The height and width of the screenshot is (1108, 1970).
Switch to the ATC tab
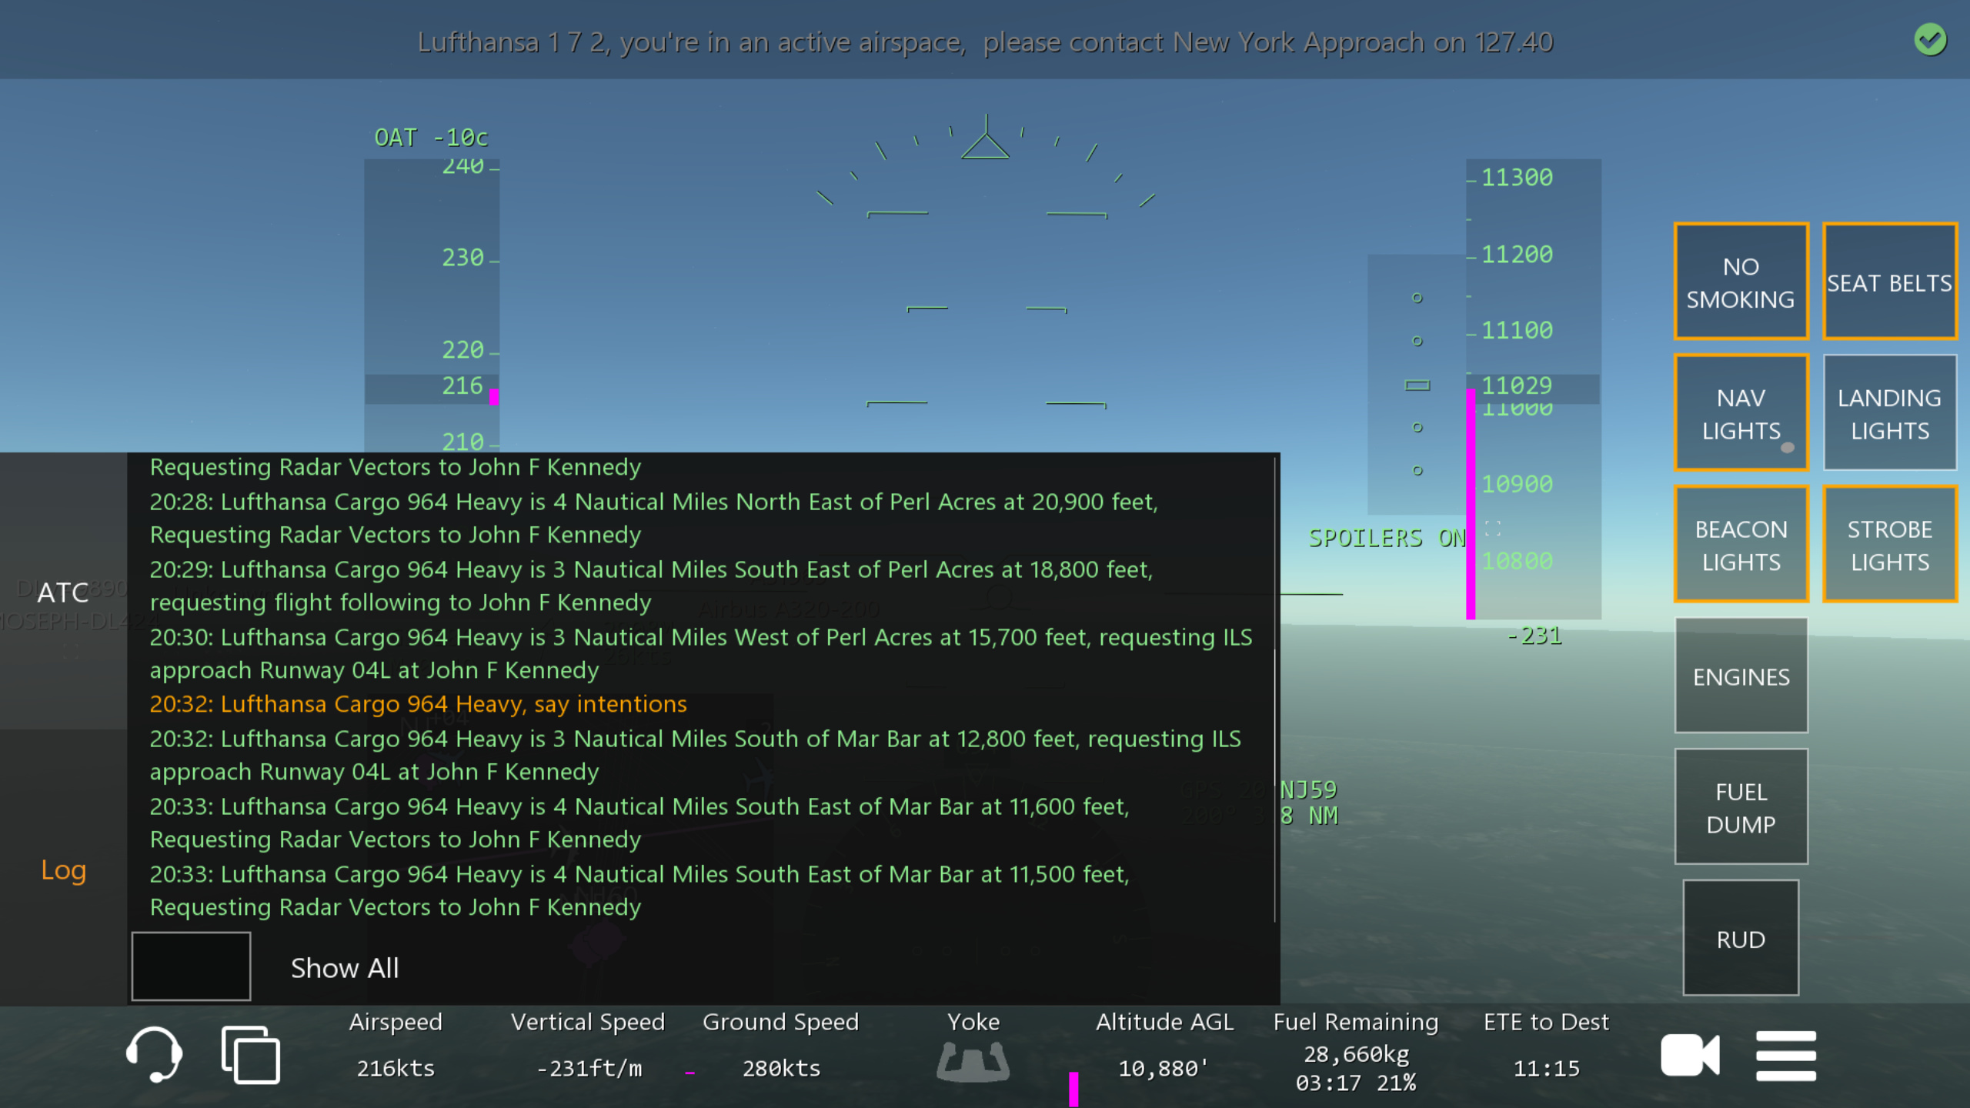tap(63, 592)
